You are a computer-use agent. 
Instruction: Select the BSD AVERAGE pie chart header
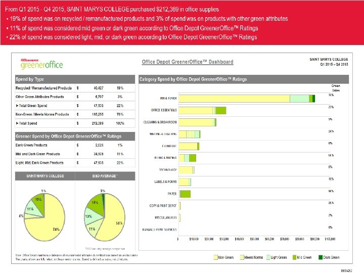coord(105,176)
